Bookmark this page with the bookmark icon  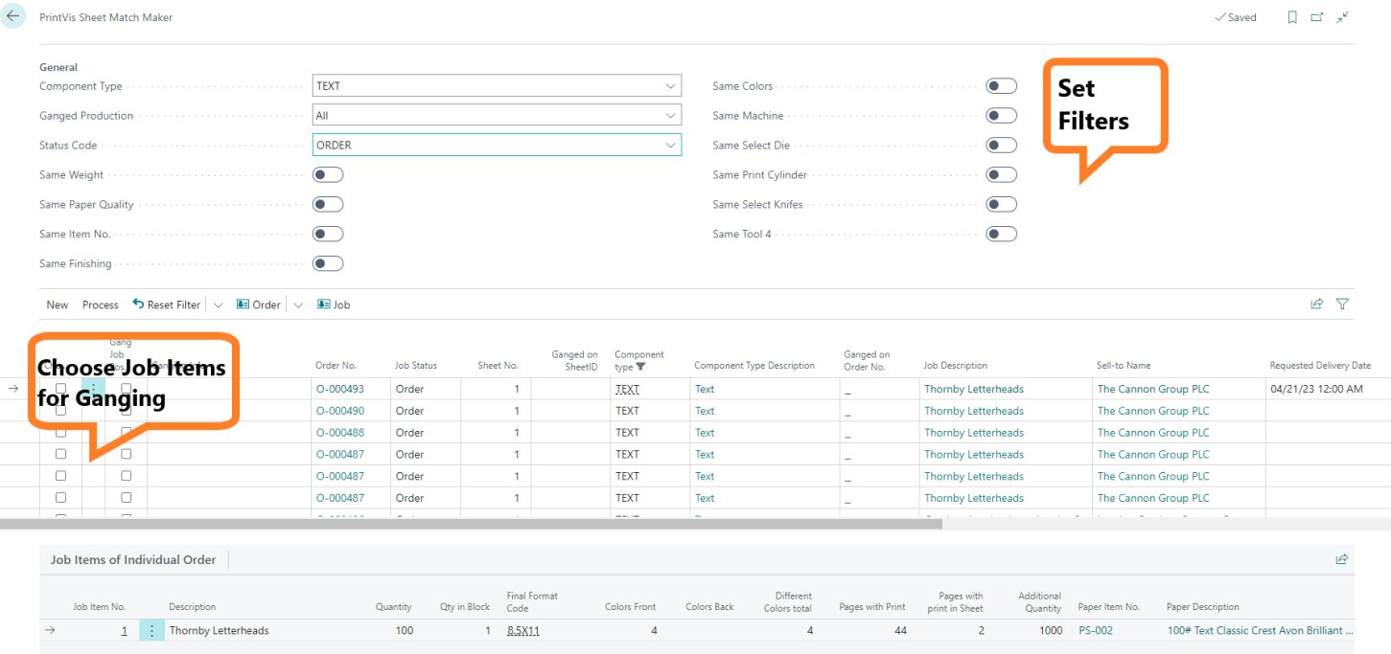[x=1292, y=17]
